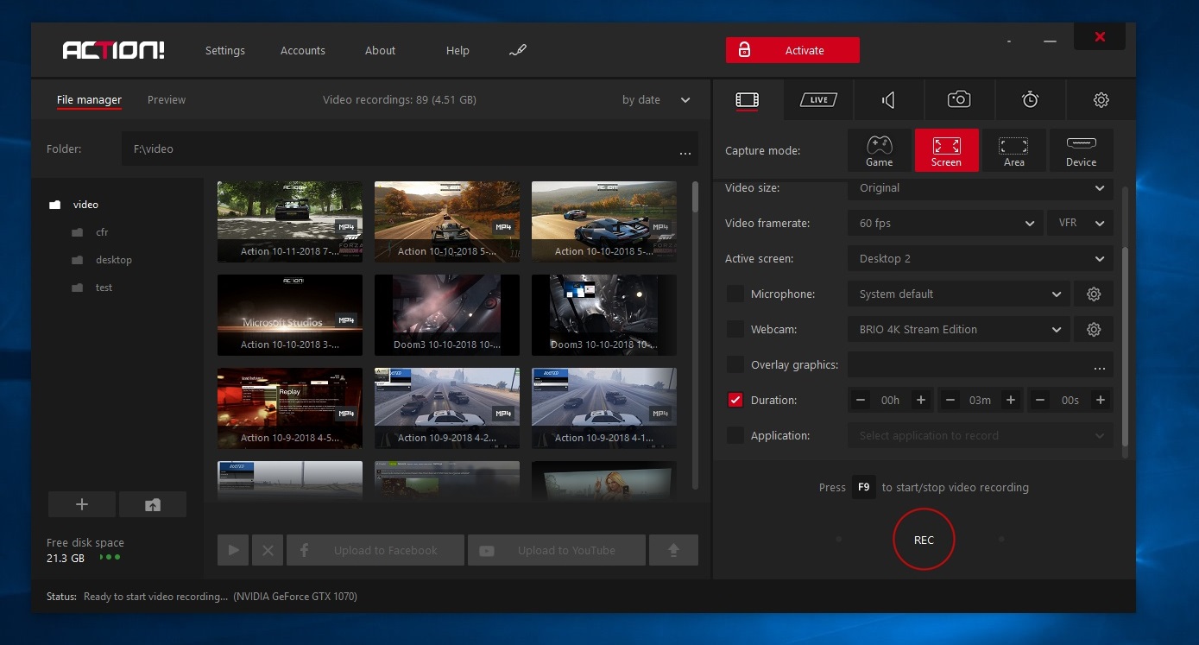The height and width of the screenshot is (645, 1199).
Task: Increase duration hours with plus
Action: [x=921, y=401]
